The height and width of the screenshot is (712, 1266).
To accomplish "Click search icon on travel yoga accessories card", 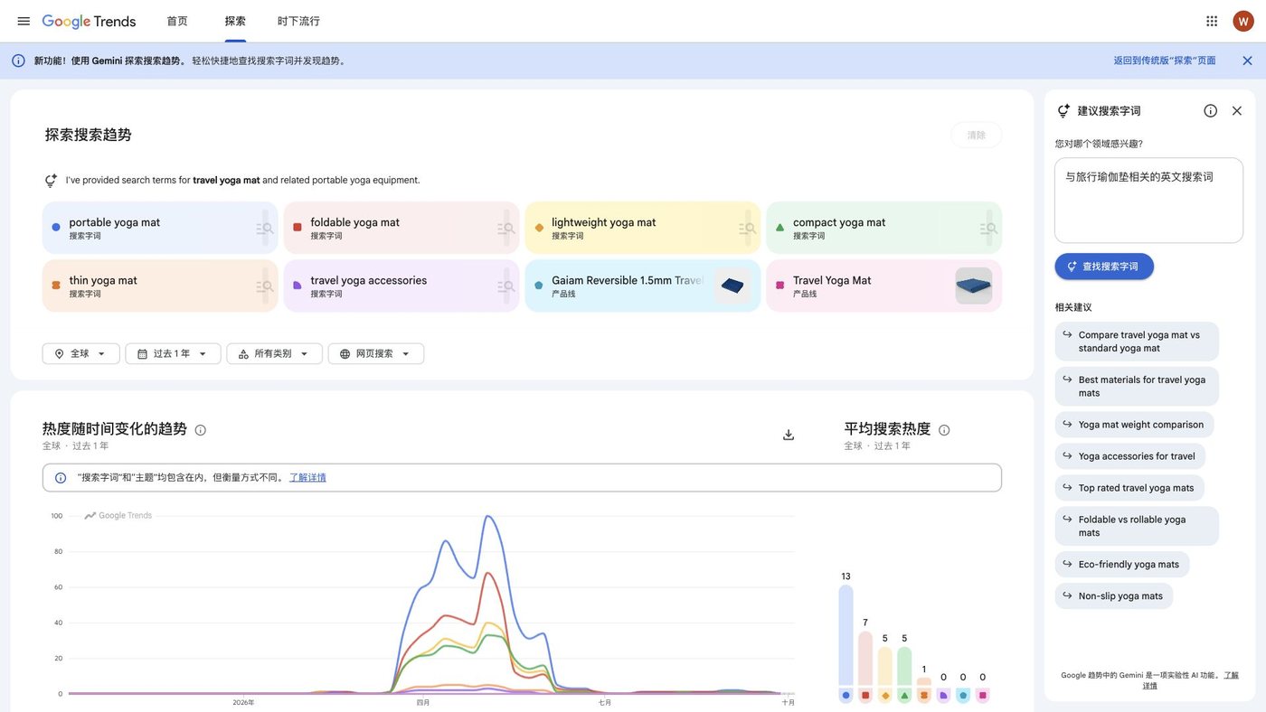I will [x=506, y=286].
